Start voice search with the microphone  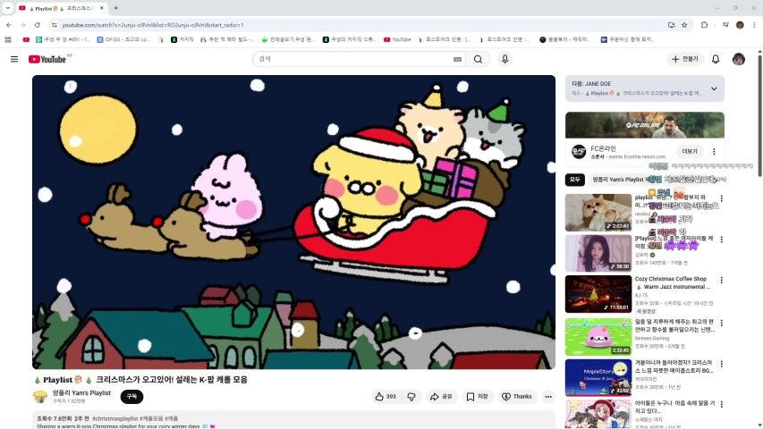coord(504,59)
